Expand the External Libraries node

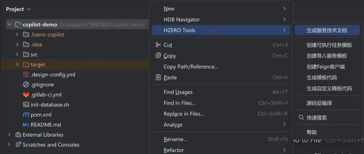tap(9, 135)
